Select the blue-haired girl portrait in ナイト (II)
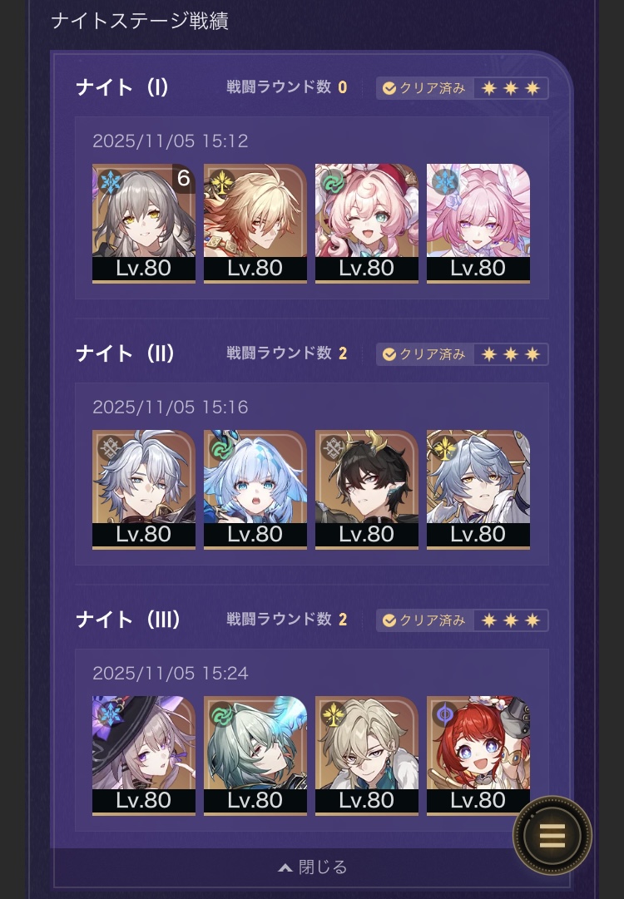Screen dimensions: 624x899 255,489
